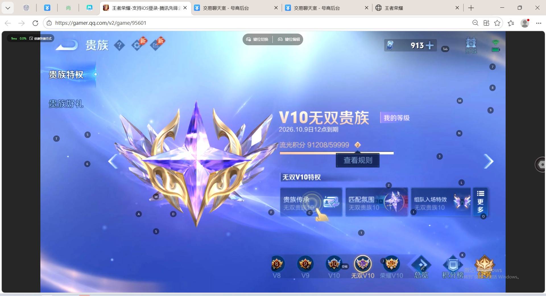Switch to the pinned green 尚 tab
This screenshot has height=296, width=546.
point(68,8)
